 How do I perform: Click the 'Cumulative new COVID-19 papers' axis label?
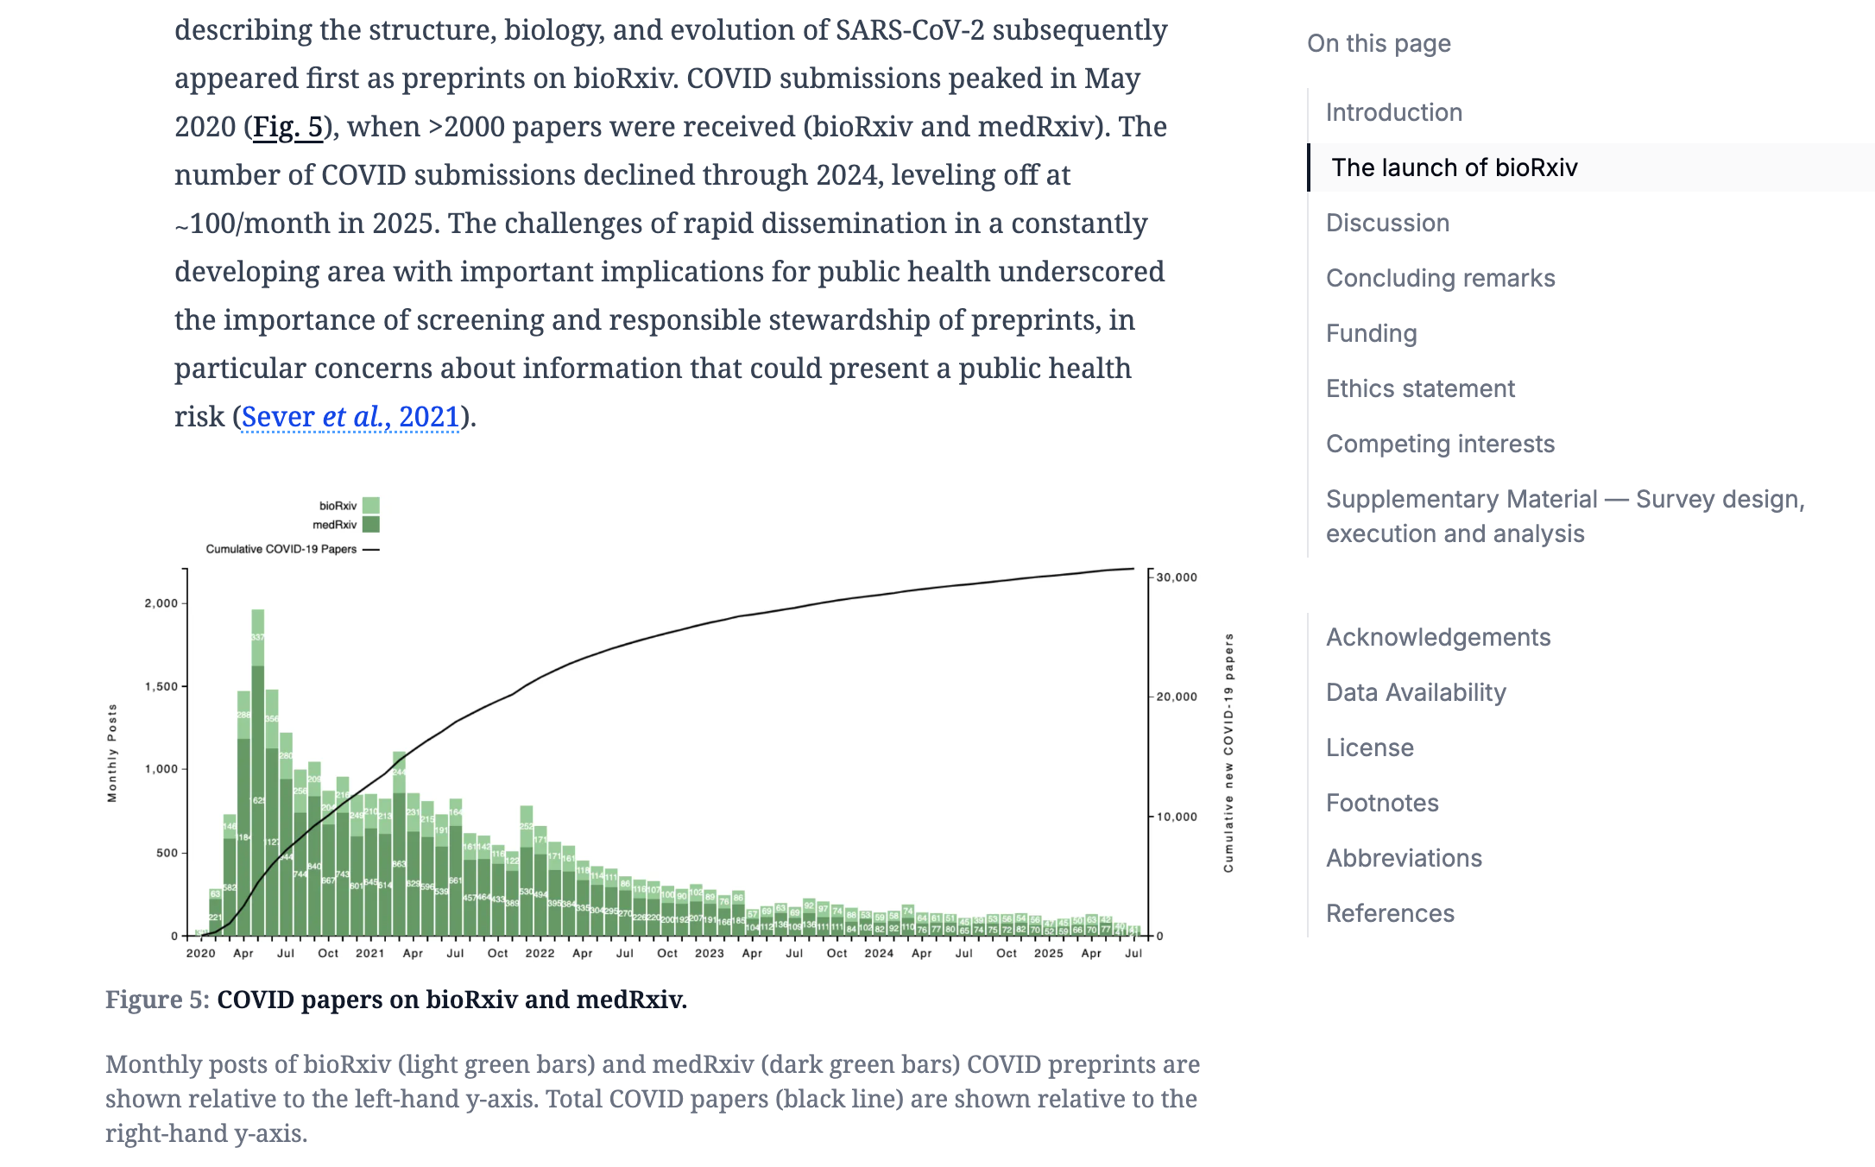pos(1228,753)
